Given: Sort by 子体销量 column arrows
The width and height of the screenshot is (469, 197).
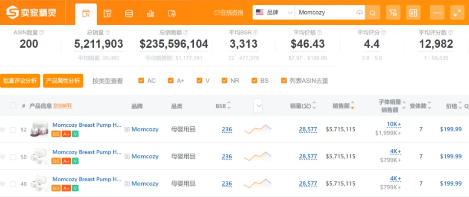Looking at the screenshot, I should (404, 105).
